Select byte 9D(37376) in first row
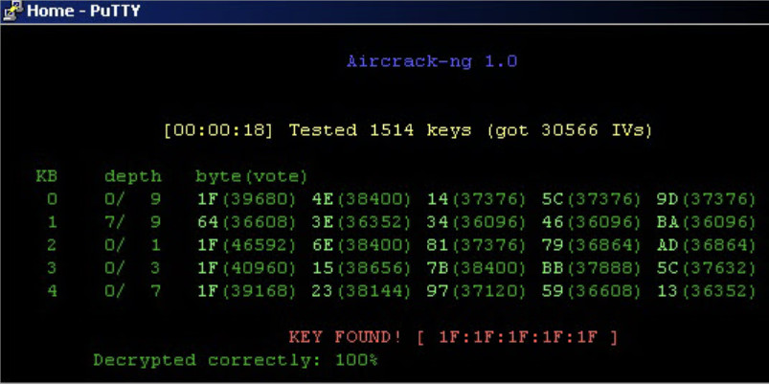Screen dimensions: 769x385 pyautogui.click(x=707, y=199)
